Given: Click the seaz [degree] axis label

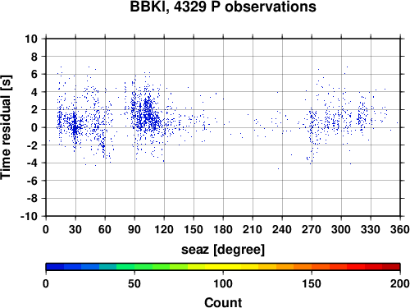Looking at the screenshot, I should point(223,250).
